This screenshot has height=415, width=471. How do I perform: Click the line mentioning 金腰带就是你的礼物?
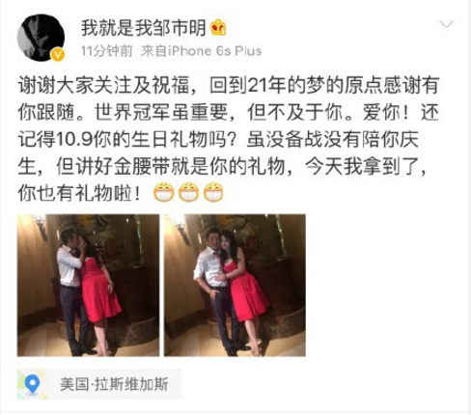[223, 166]
